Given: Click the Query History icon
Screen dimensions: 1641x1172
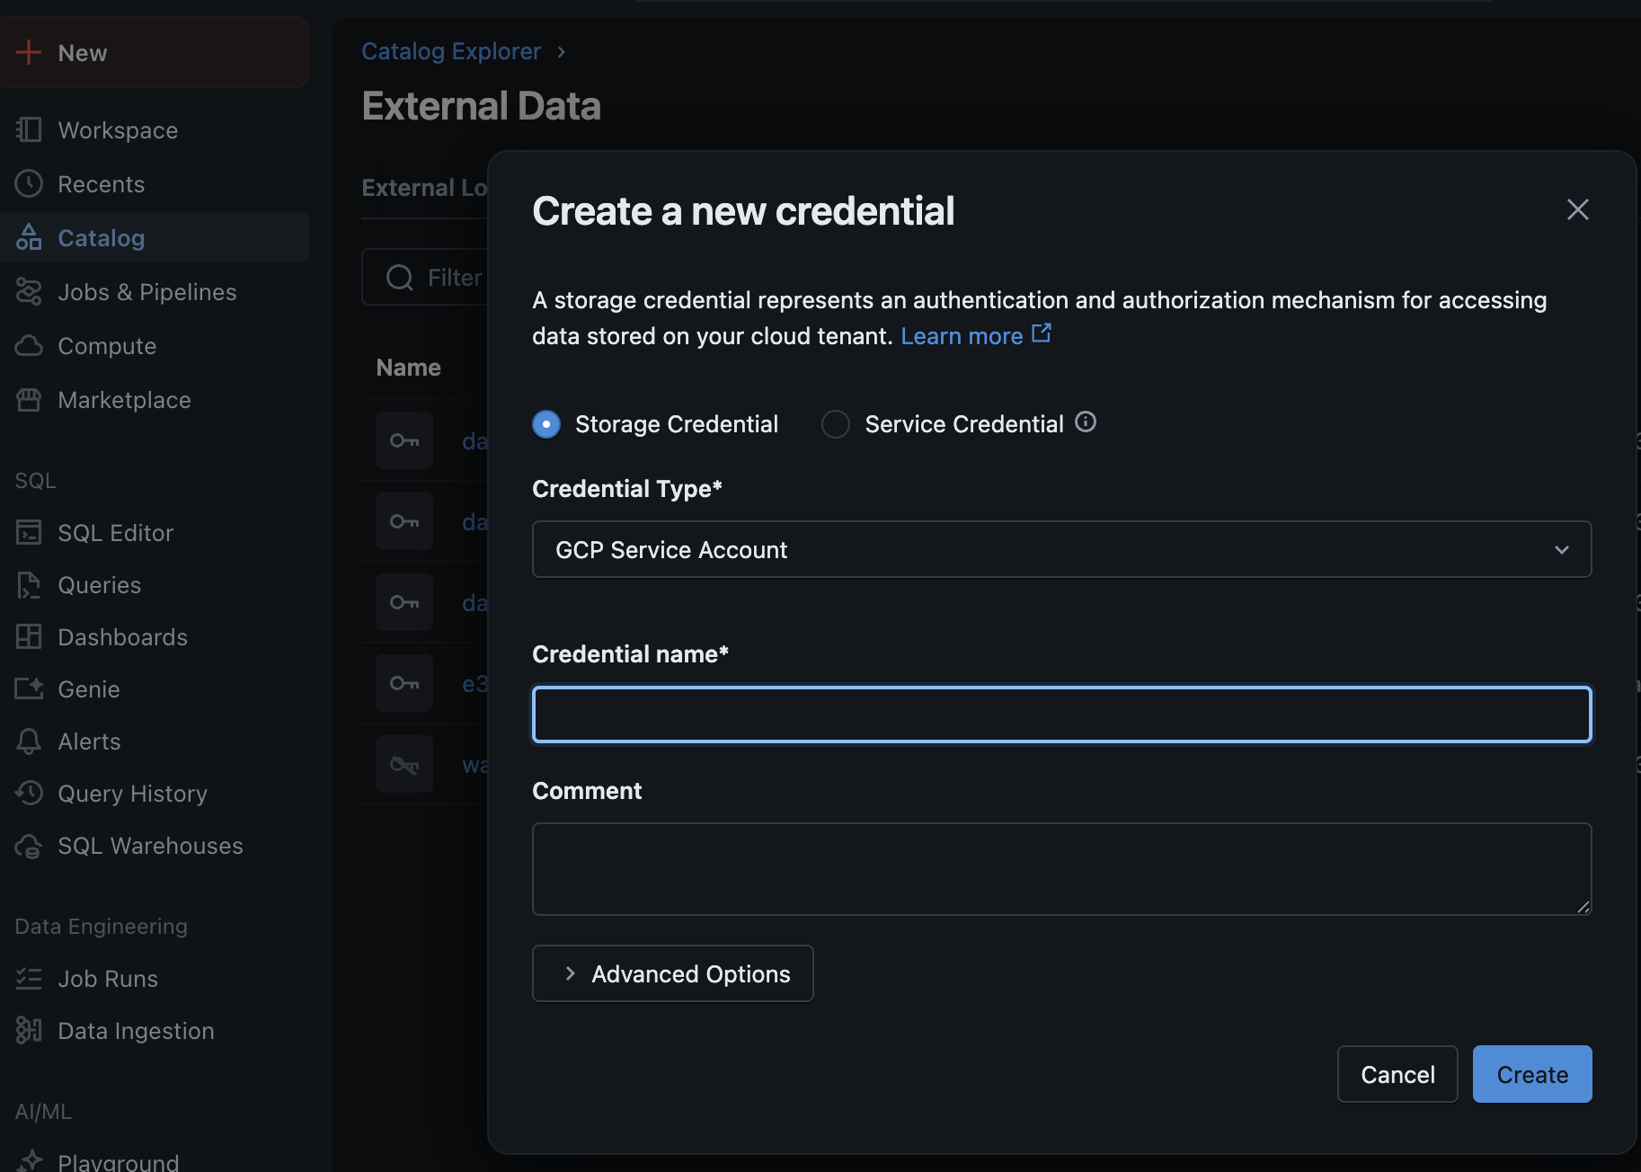Looking at the screenshot, I should click(29, 794).
